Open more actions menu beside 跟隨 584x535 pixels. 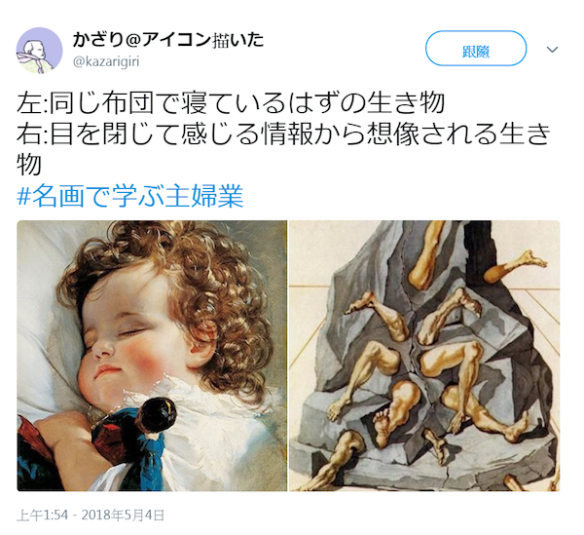552,50
